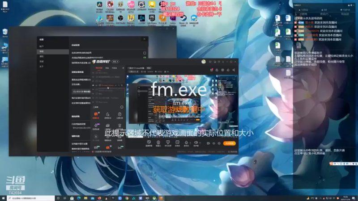Image resolution: width=358 pixels, height=201 pixels.
Task: Click the speaker icon in stream toolbar
Action: (x=196, y=143)
